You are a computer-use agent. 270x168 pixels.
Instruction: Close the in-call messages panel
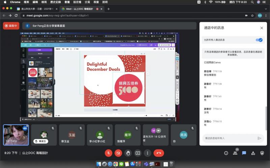point(262,28)
